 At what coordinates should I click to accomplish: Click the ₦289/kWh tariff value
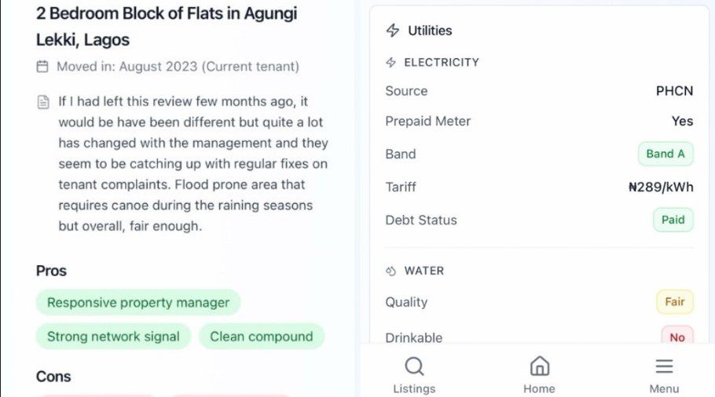pyautogui.click(x=661, y=188)
